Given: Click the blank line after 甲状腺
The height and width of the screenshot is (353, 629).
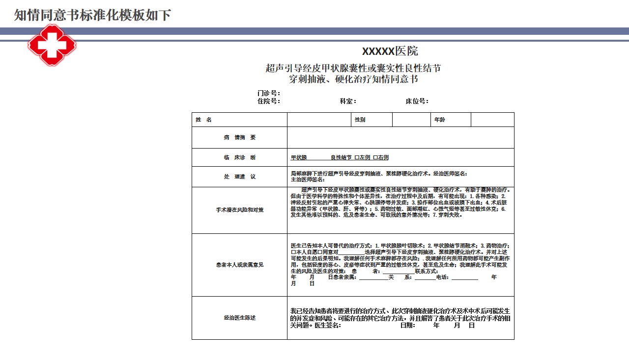Looking at the screenshot, I should tap(318, 159).
